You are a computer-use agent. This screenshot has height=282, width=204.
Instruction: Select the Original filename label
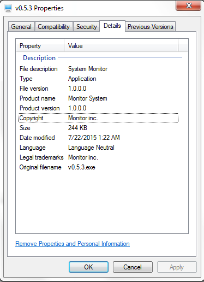[40, 167]
